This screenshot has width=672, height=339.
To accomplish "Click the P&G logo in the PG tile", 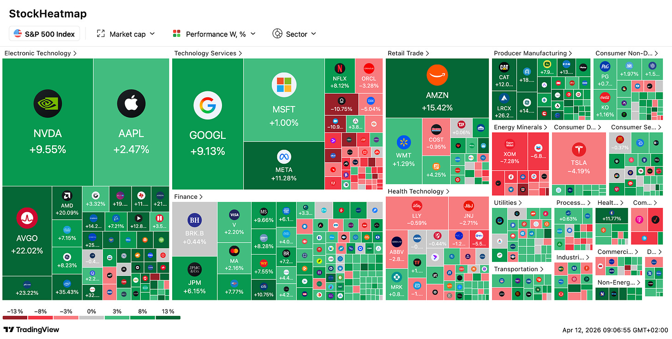I will point(605,67).
